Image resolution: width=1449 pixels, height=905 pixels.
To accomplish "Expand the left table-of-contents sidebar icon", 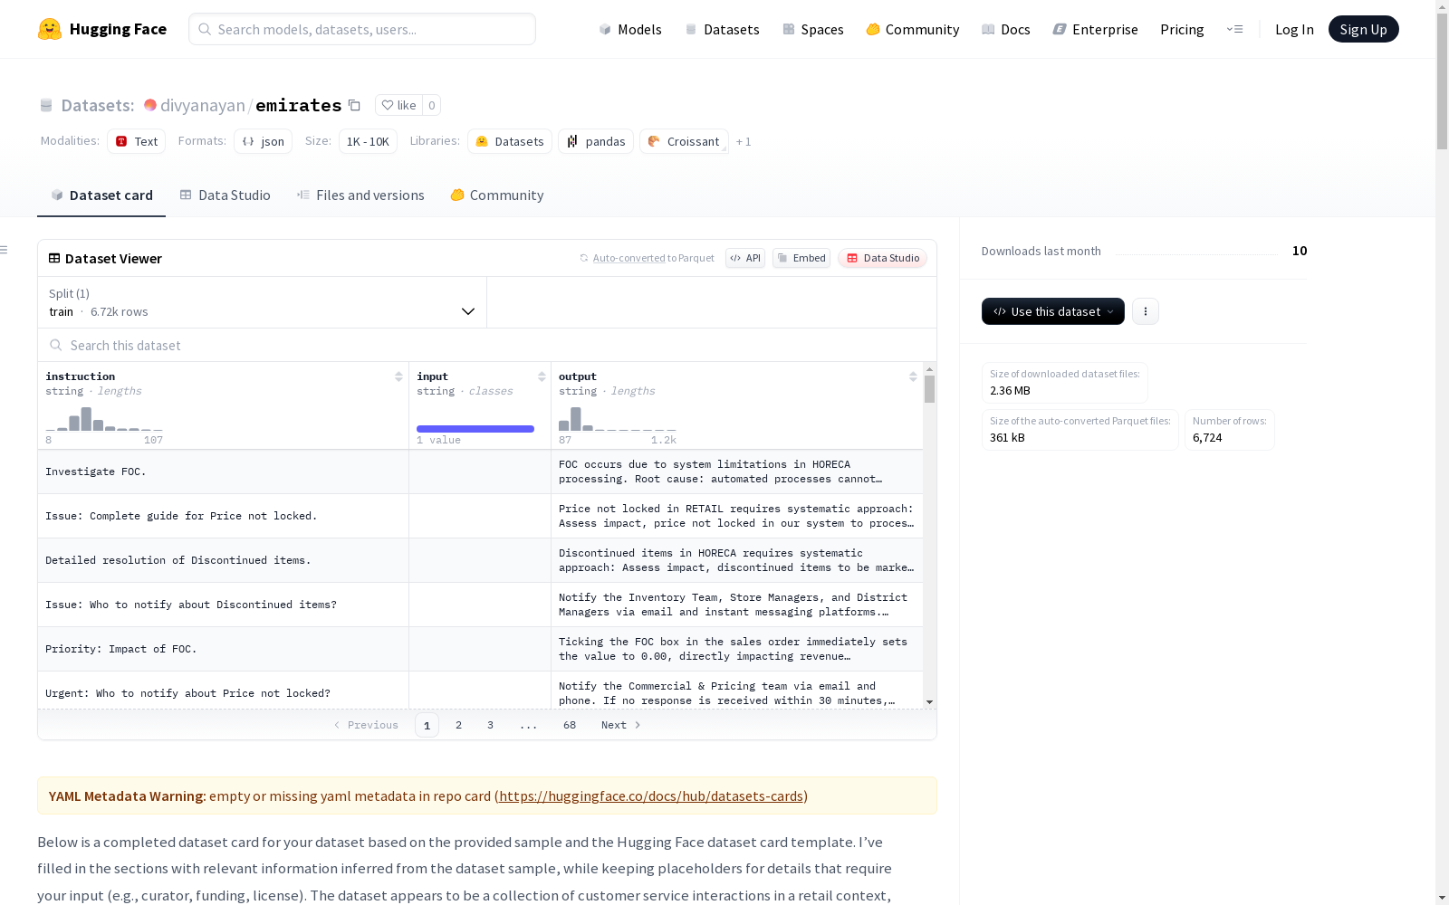I will tap(5, 250).
